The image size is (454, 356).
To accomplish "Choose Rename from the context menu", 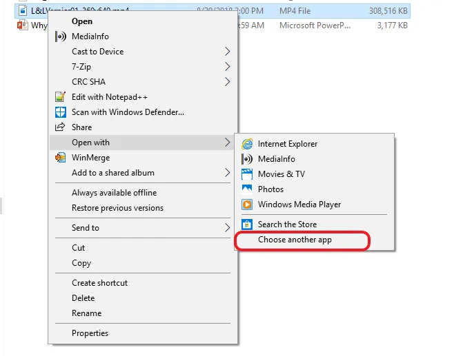I will pyautogui.click(x=143, y=313).
